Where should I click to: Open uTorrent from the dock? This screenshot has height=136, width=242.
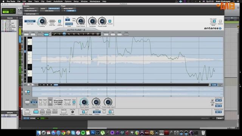coord(102,133)
